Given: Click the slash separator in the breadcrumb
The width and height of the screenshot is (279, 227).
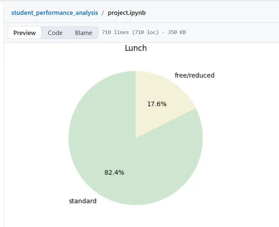Looking at the screenshot, I should click(103, 13).
